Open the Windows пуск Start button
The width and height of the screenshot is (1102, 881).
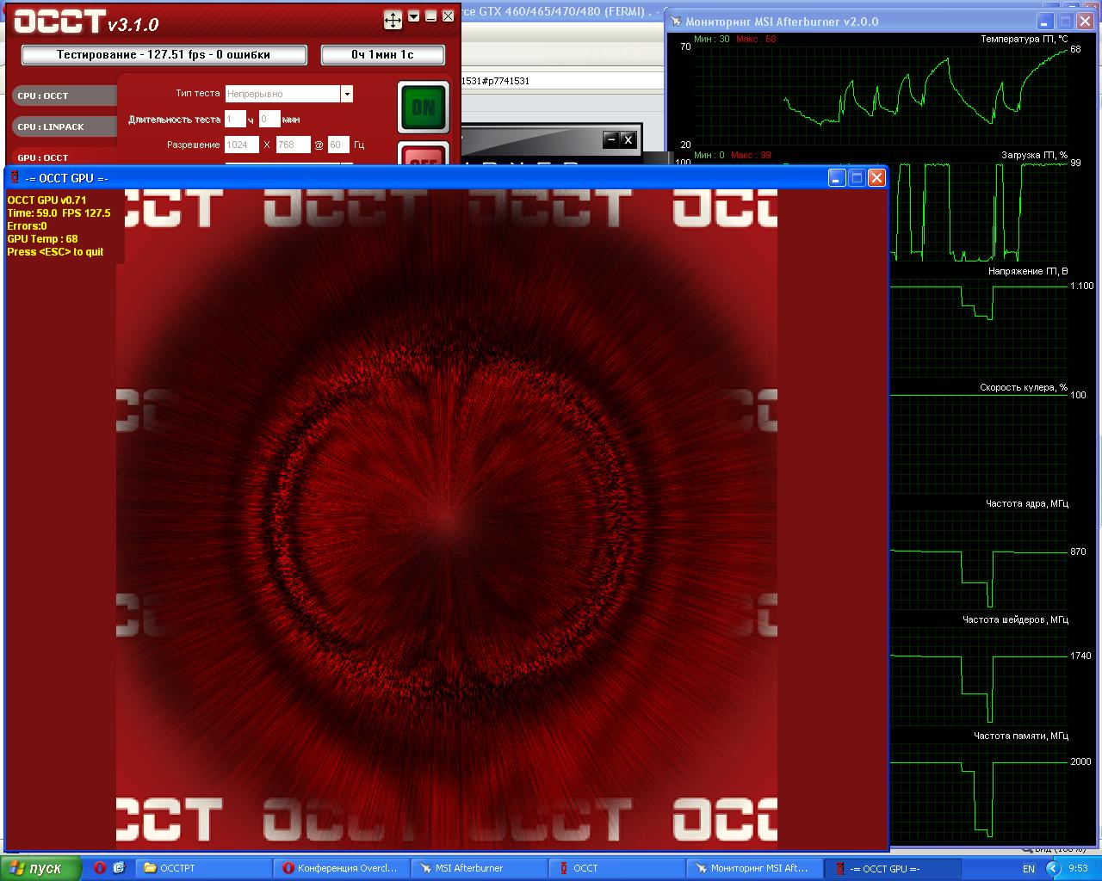pyautogui.click(x=40, y=868)
